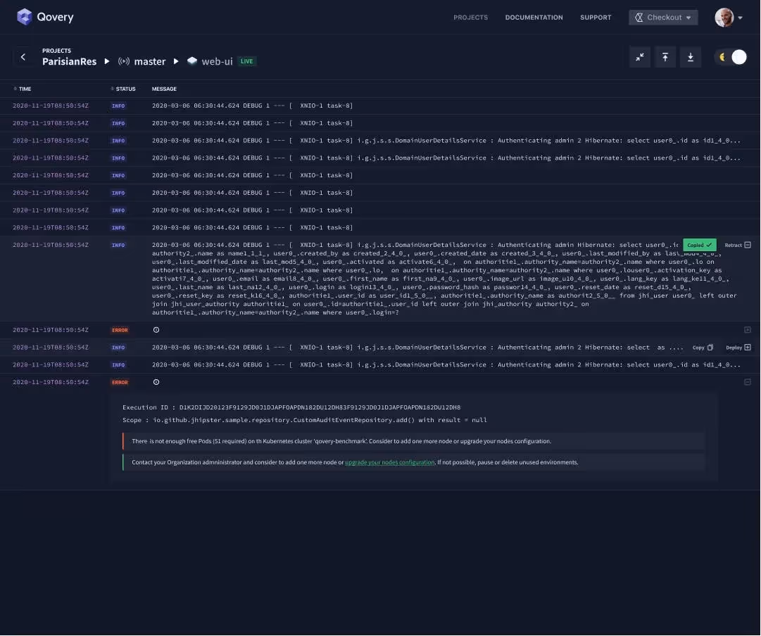Click the warning icon on the first ERROR row

156,329
